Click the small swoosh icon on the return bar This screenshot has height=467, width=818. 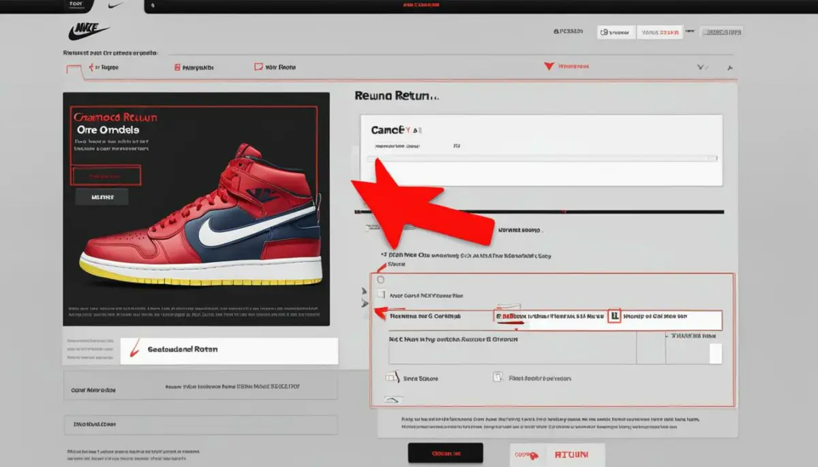[x=134, y=349]
